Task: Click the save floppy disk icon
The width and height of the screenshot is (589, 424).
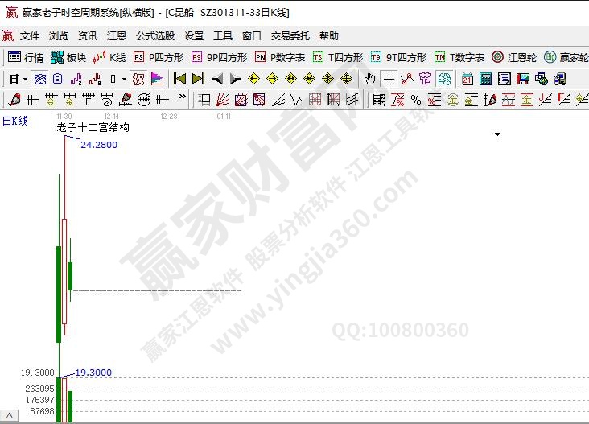Action: [x=522, y=79]
